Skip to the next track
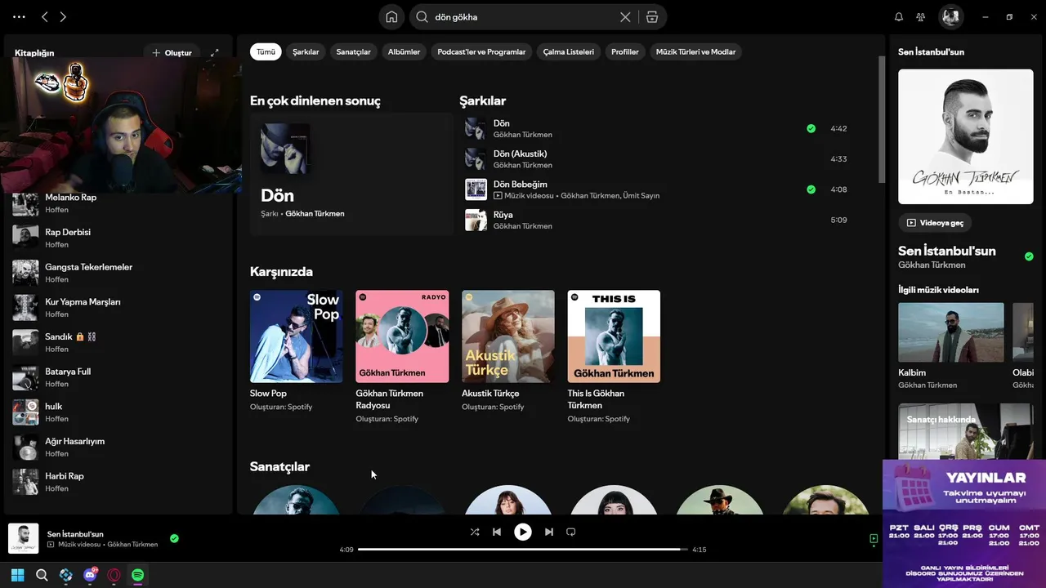This screenshot has width=1046, height=588. [x=549, y=532]
